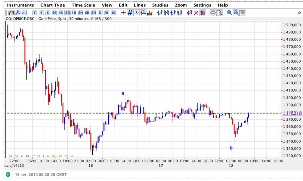This screenshot has width=303, height=181.
Task: Switch to the daily D time scale
Action: pyautogui.click(x=100, y=13)
